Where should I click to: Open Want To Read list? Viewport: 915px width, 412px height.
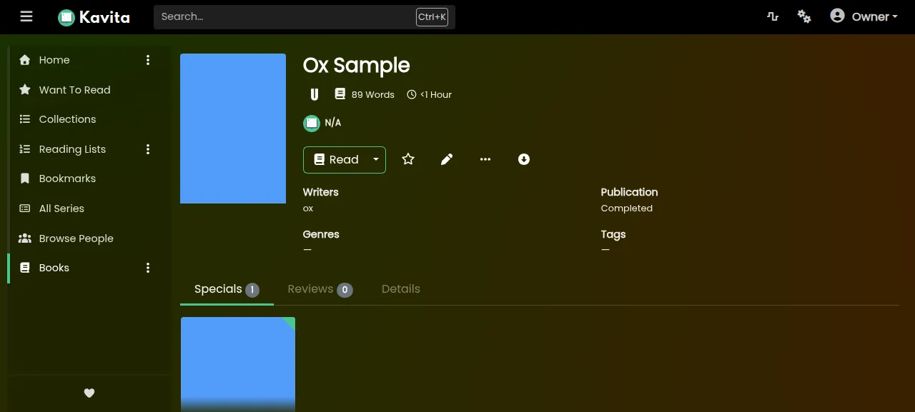click(74, 90)
